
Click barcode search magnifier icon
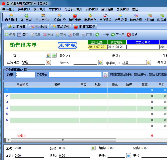105,75
